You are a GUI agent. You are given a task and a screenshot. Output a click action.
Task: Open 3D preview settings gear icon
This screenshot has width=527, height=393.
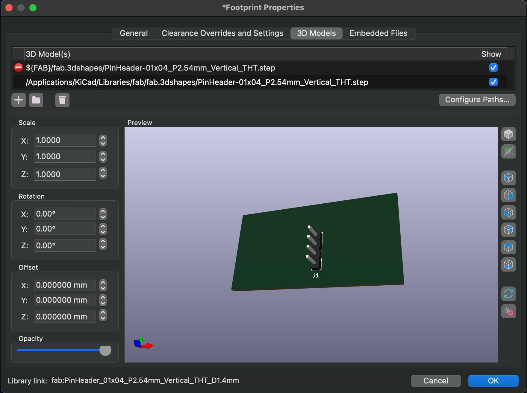coord(508,311)
